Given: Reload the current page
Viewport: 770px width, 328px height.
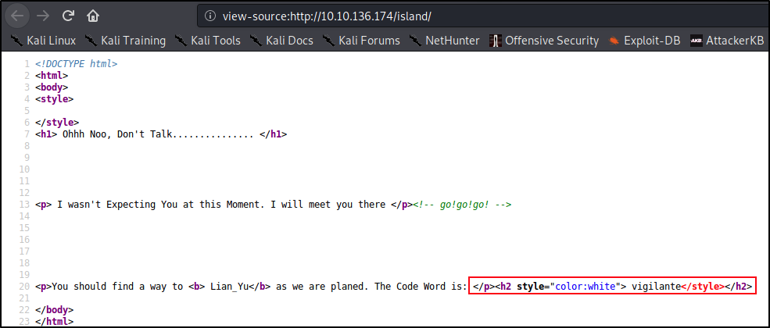Looking at the screenshot, I should tap(68, 16).
